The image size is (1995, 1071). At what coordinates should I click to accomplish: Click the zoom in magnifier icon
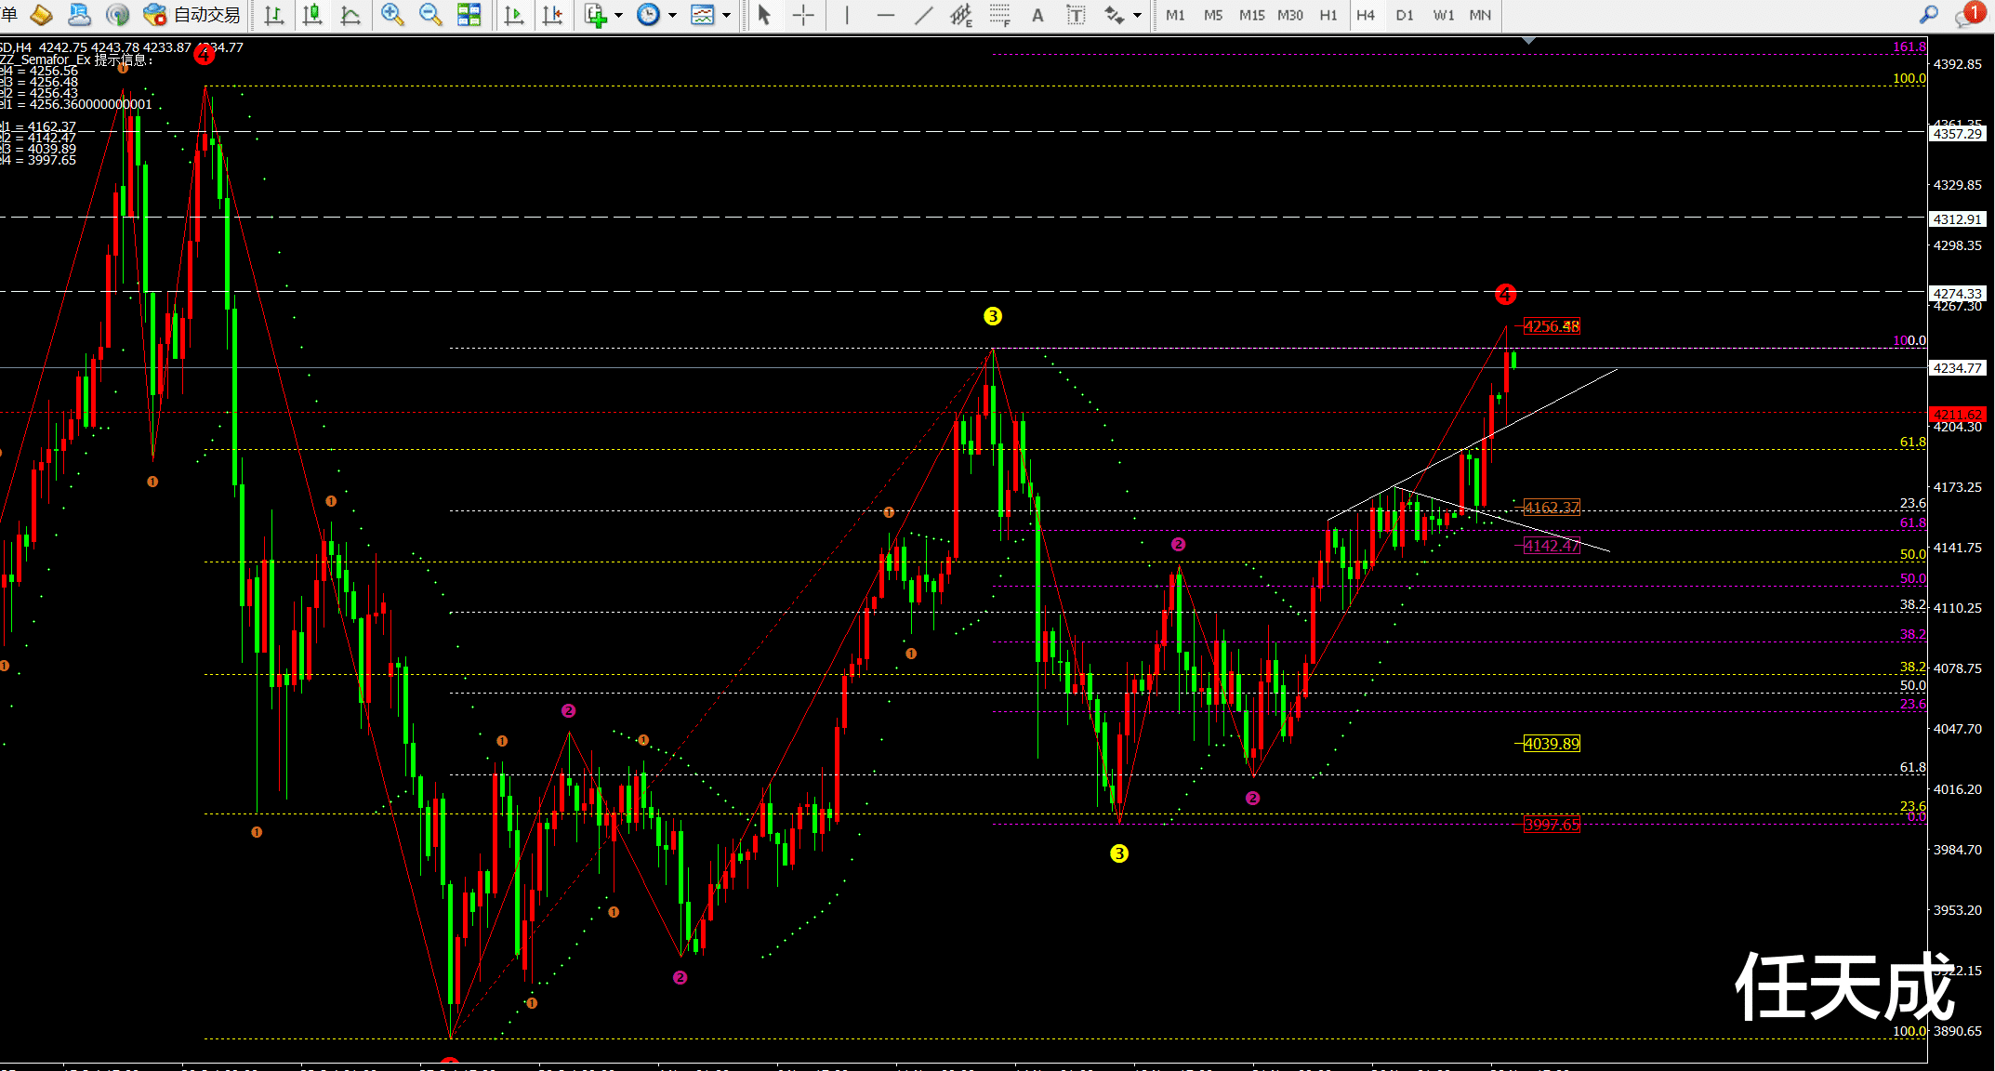coord(391,15)
